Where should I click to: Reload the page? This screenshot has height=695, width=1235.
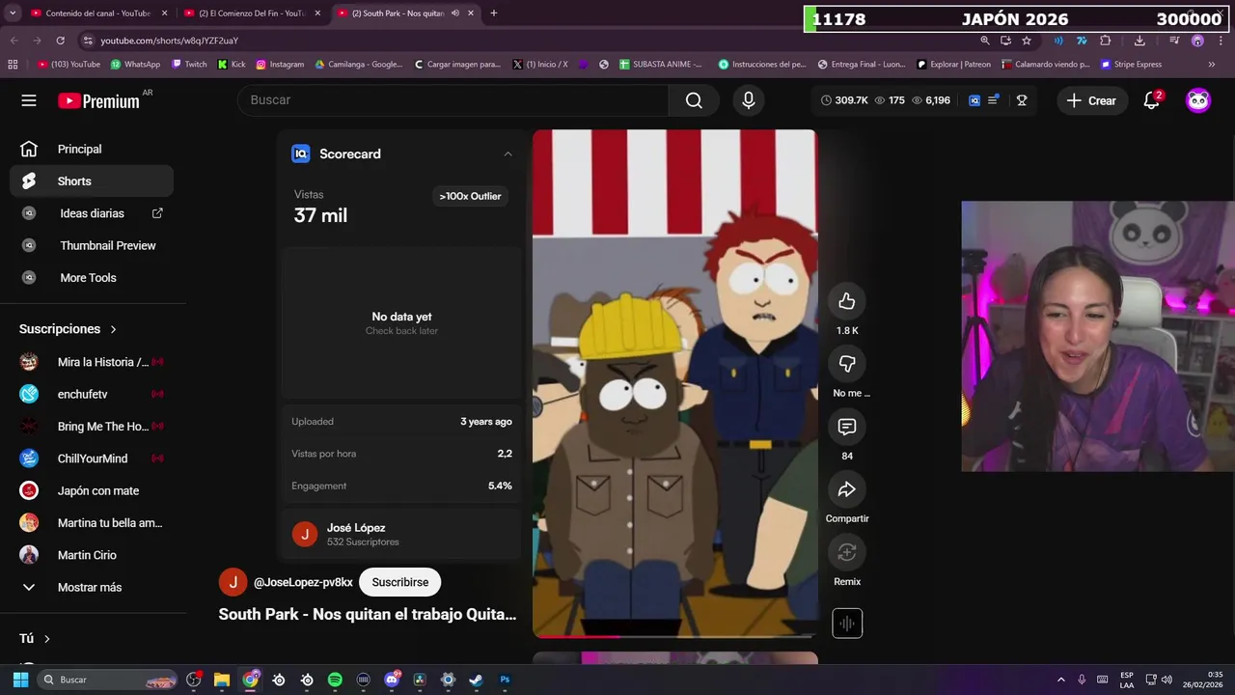[60, 41]
